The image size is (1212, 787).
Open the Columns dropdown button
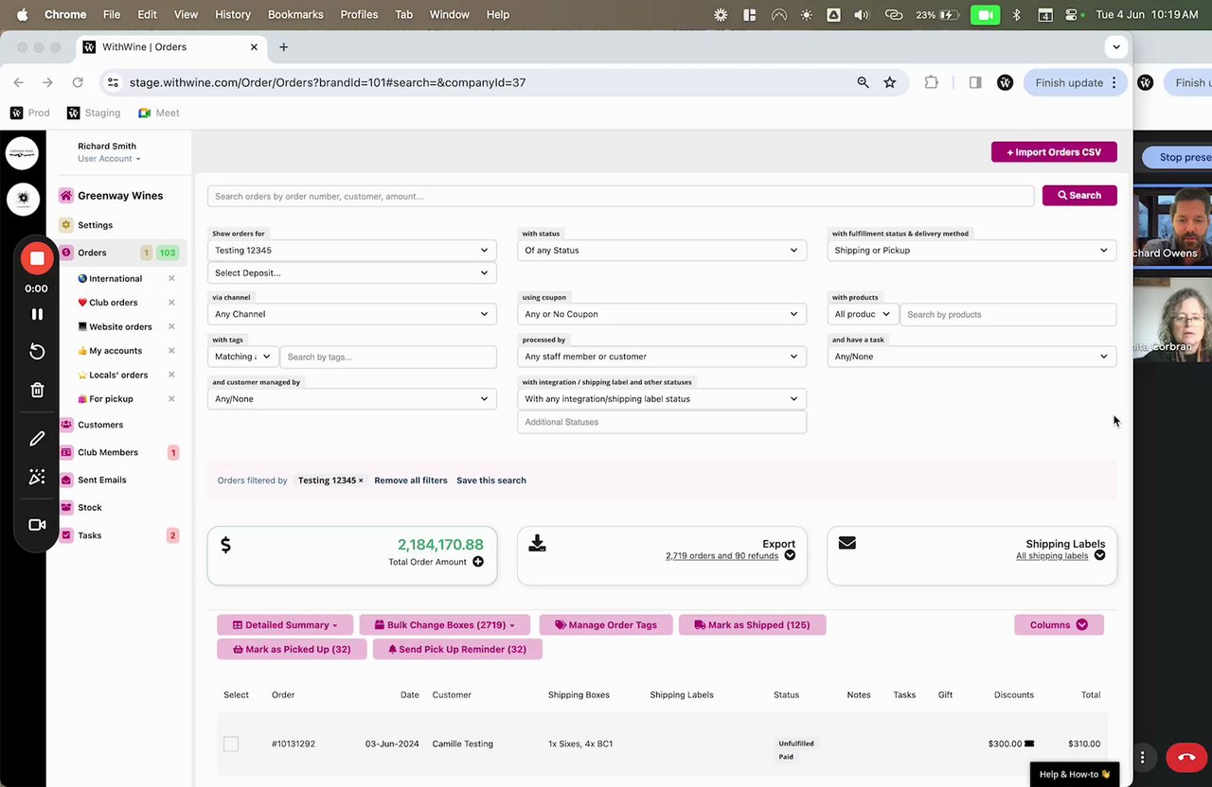click(1059, 625)
